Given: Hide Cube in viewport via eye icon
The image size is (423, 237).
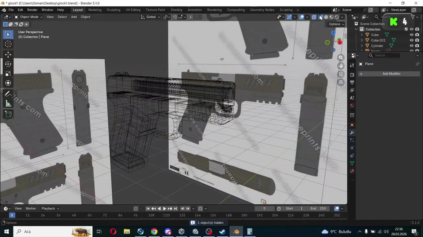Looking at the screenshot, I should pos(411,35).
